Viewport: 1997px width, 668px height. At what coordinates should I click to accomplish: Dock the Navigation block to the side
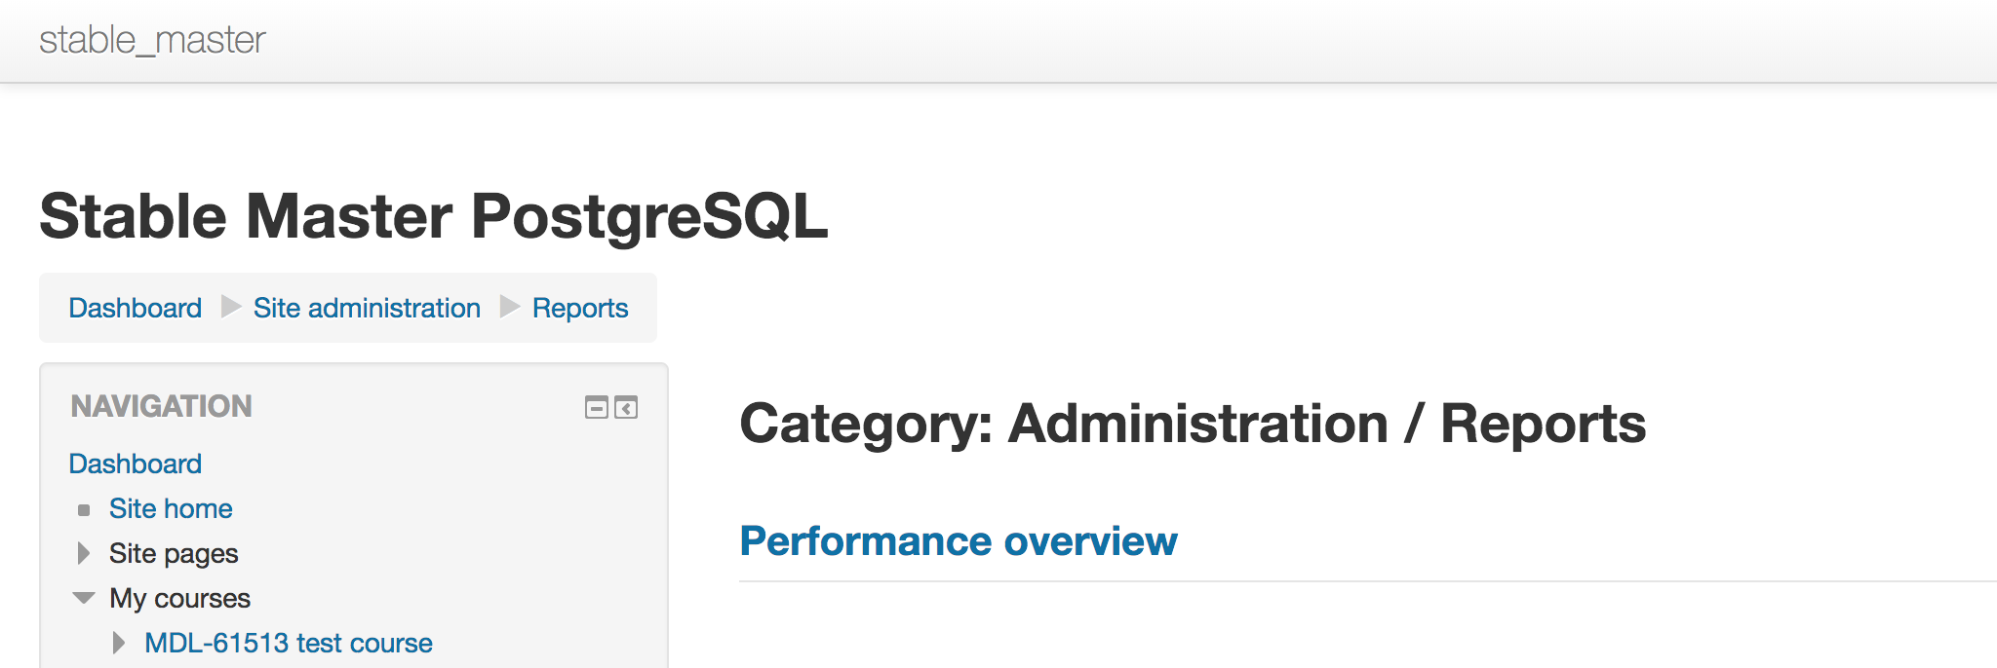pos(626,407)
